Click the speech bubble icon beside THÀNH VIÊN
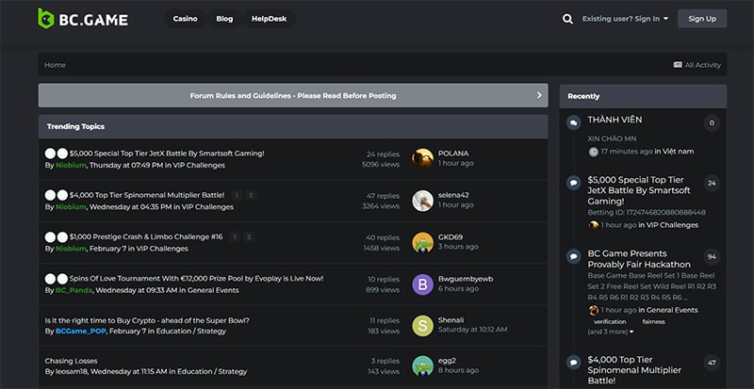Viewport: 754px width, 389px height. click(573, 123)
